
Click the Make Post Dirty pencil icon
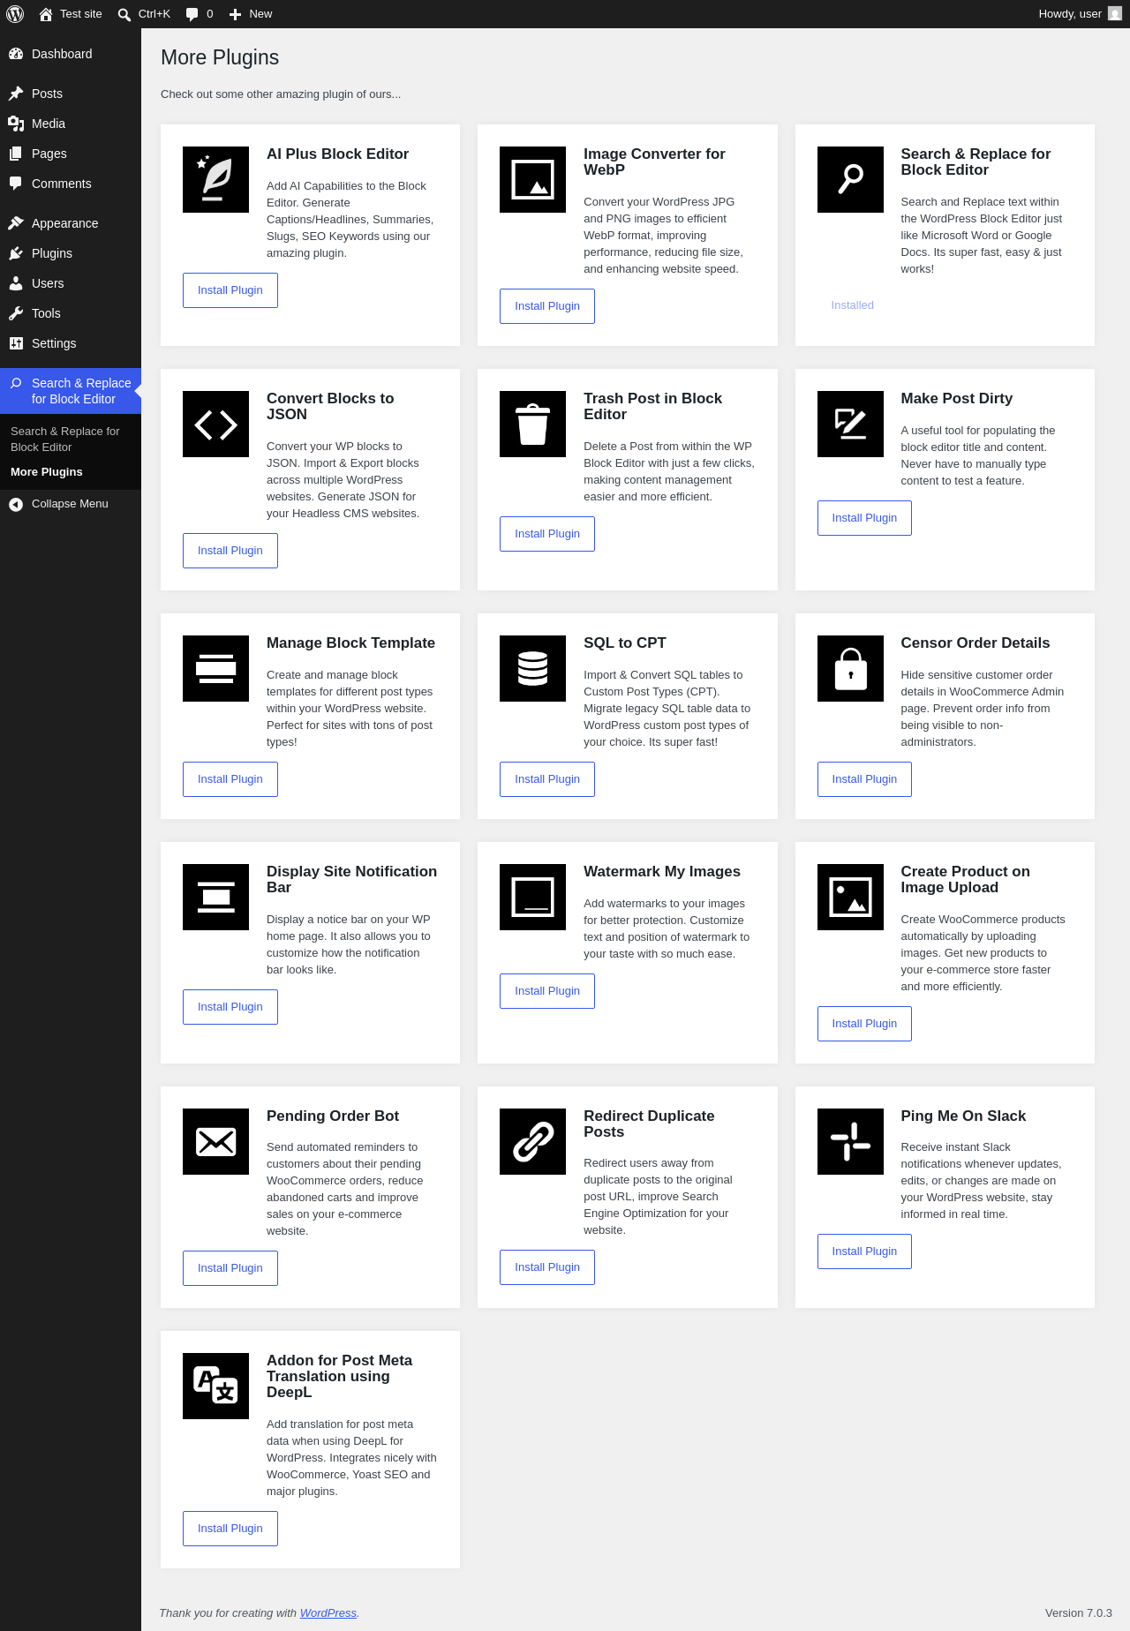tap(850, 424)
